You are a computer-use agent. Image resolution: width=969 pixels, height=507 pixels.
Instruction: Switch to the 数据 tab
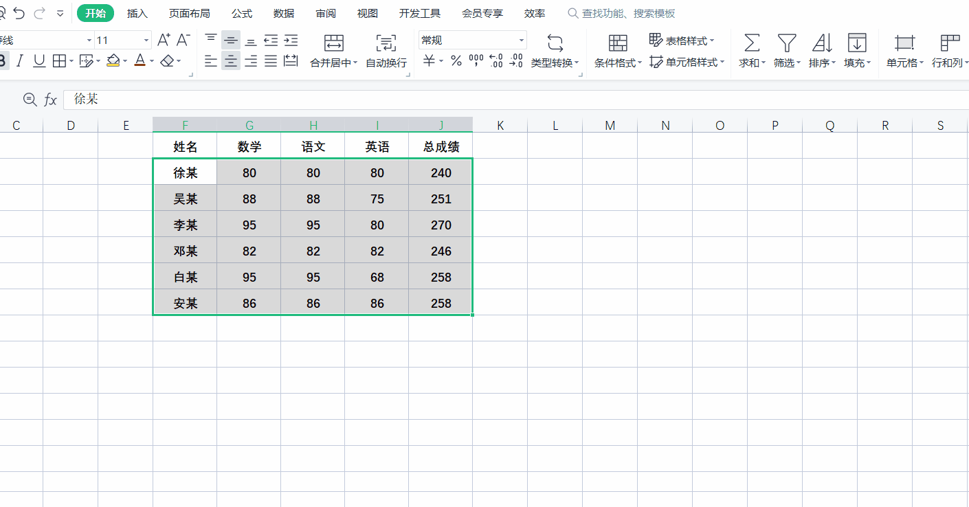coord(284,13)
